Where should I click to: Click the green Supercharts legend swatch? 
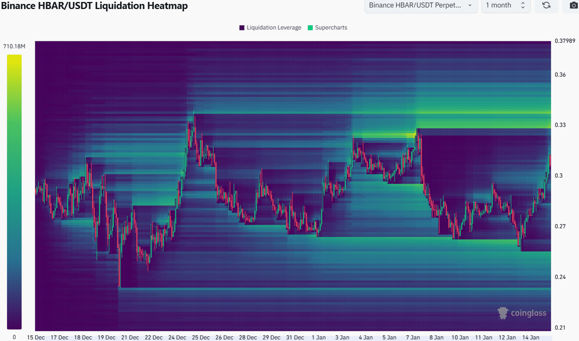310,27
